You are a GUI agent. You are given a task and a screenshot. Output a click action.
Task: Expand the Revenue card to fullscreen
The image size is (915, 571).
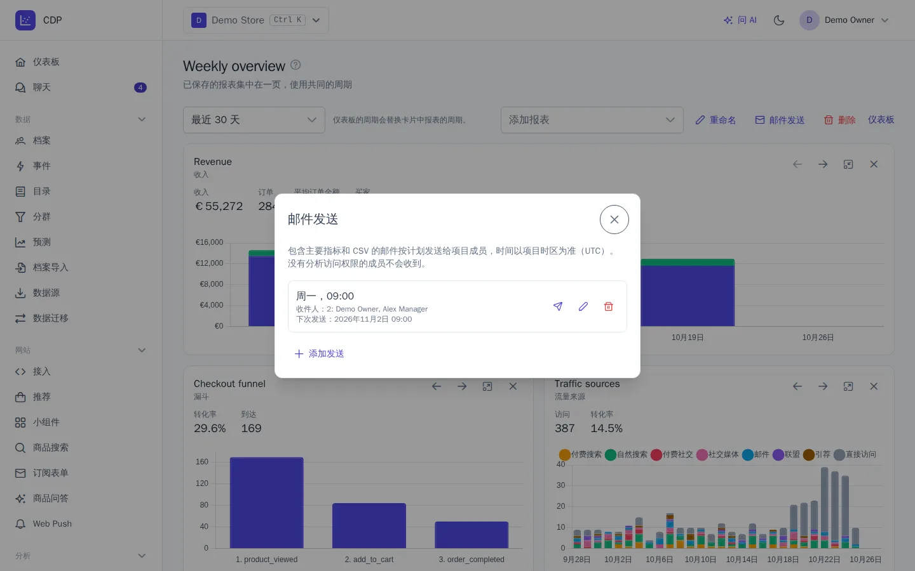[x=848, y=164]
